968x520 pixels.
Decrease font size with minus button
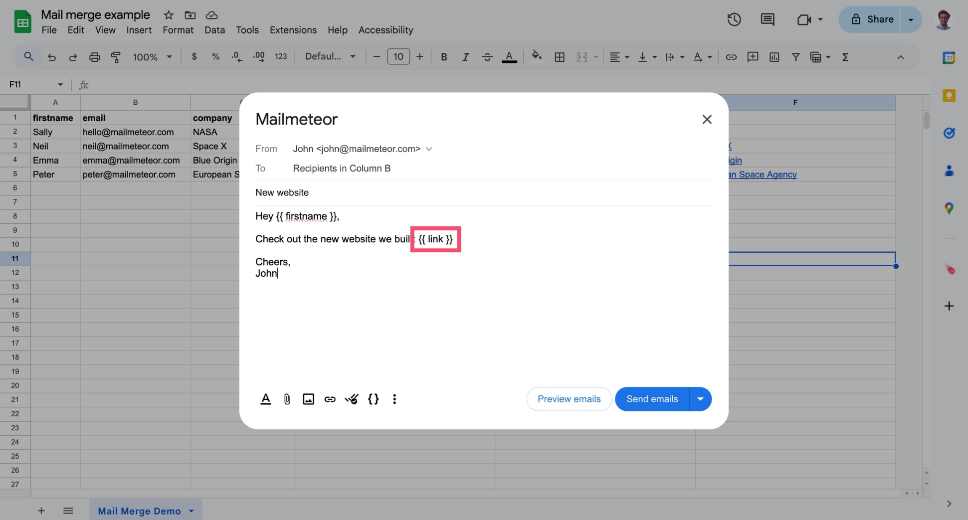[x=377, y=57]
